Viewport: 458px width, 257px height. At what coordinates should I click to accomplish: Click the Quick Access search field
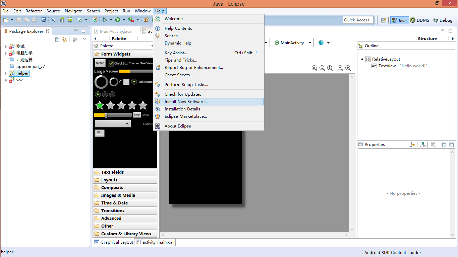pyautogui.click(x=358, y=20)
